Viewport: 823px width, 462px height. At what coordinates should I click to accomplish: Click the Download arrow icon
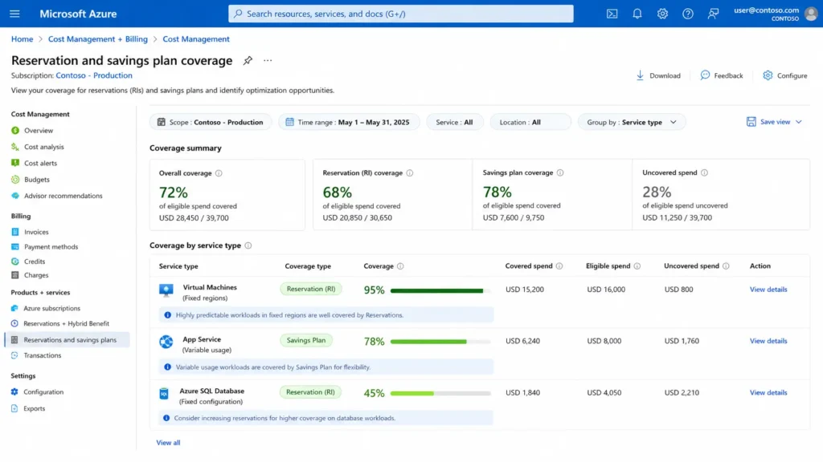click(640, 75)
